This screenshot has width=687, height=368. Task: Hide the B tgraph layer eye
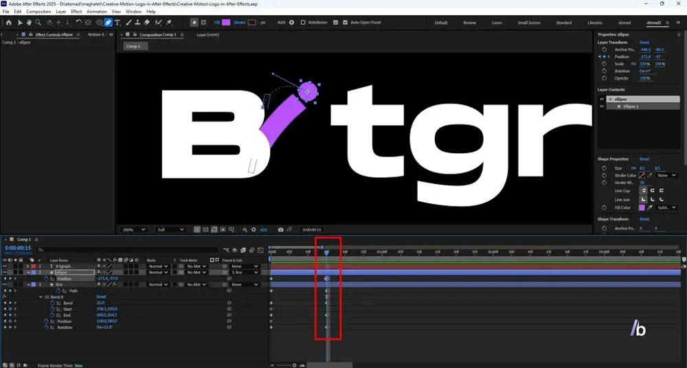tap(5, 266)
